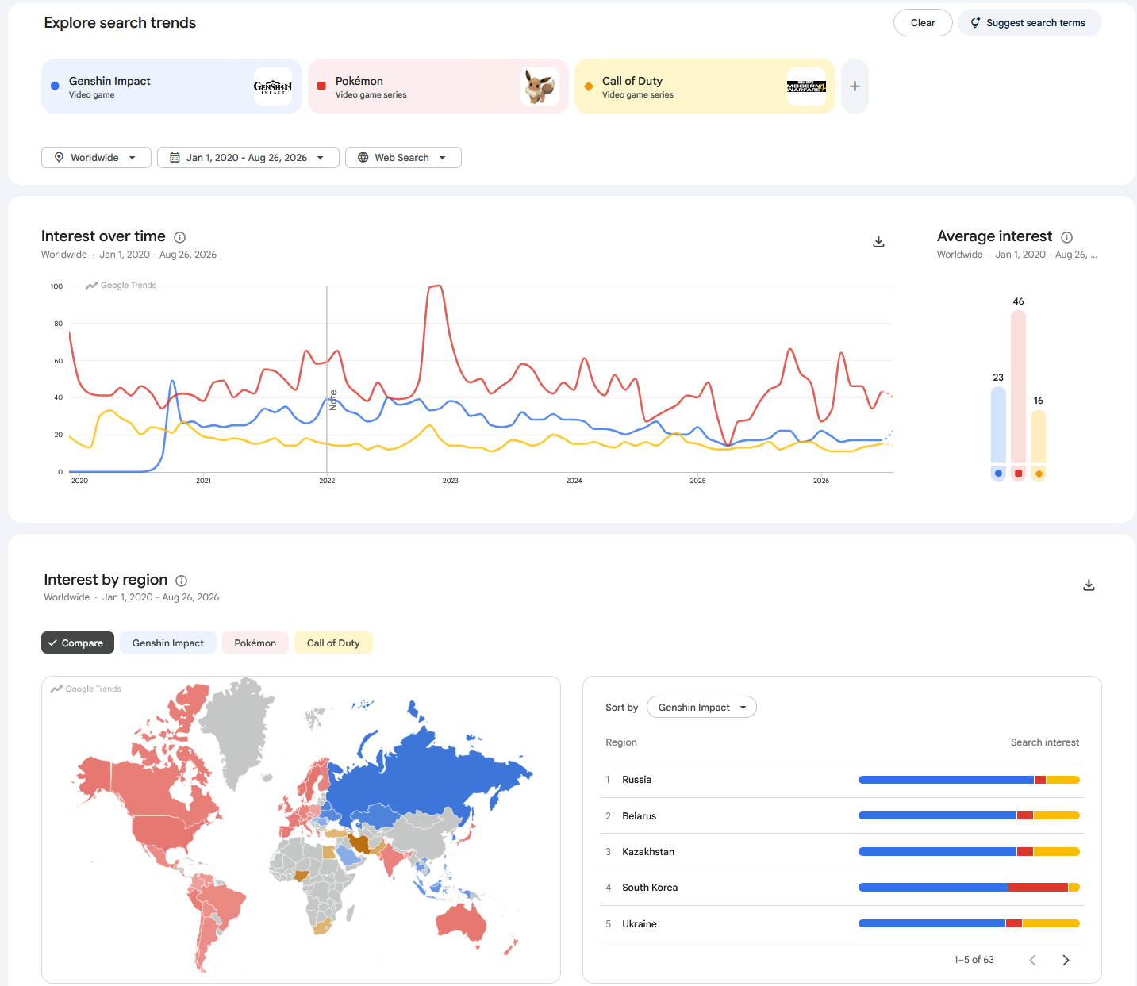Image resolution: width=1137 pixels, height=986 pixels.
Task: Click the red legend square under average bar
Action: (x=1019, y=474)
